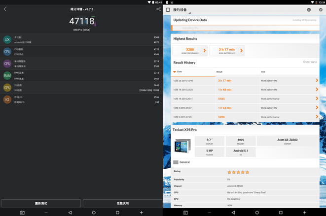Screen dimensions: 326x216
Task: Click the Cherry Trail CPU description
Action: tap(247, 192)
